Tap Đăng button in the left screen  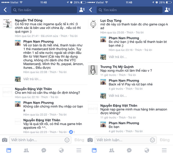tap(79, 140)
